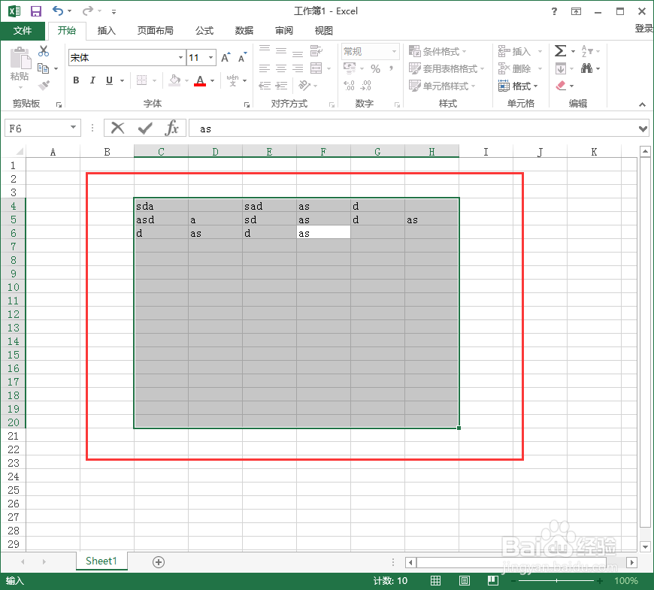Apply comma style number format
The image size is (654, 590).
click(x=391, y=68)
